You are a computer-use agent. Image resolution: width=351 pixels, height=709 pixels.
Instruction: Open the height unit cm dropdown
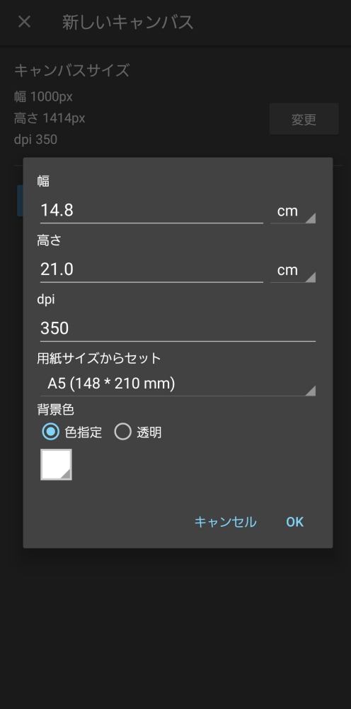[x=293, y=270]
